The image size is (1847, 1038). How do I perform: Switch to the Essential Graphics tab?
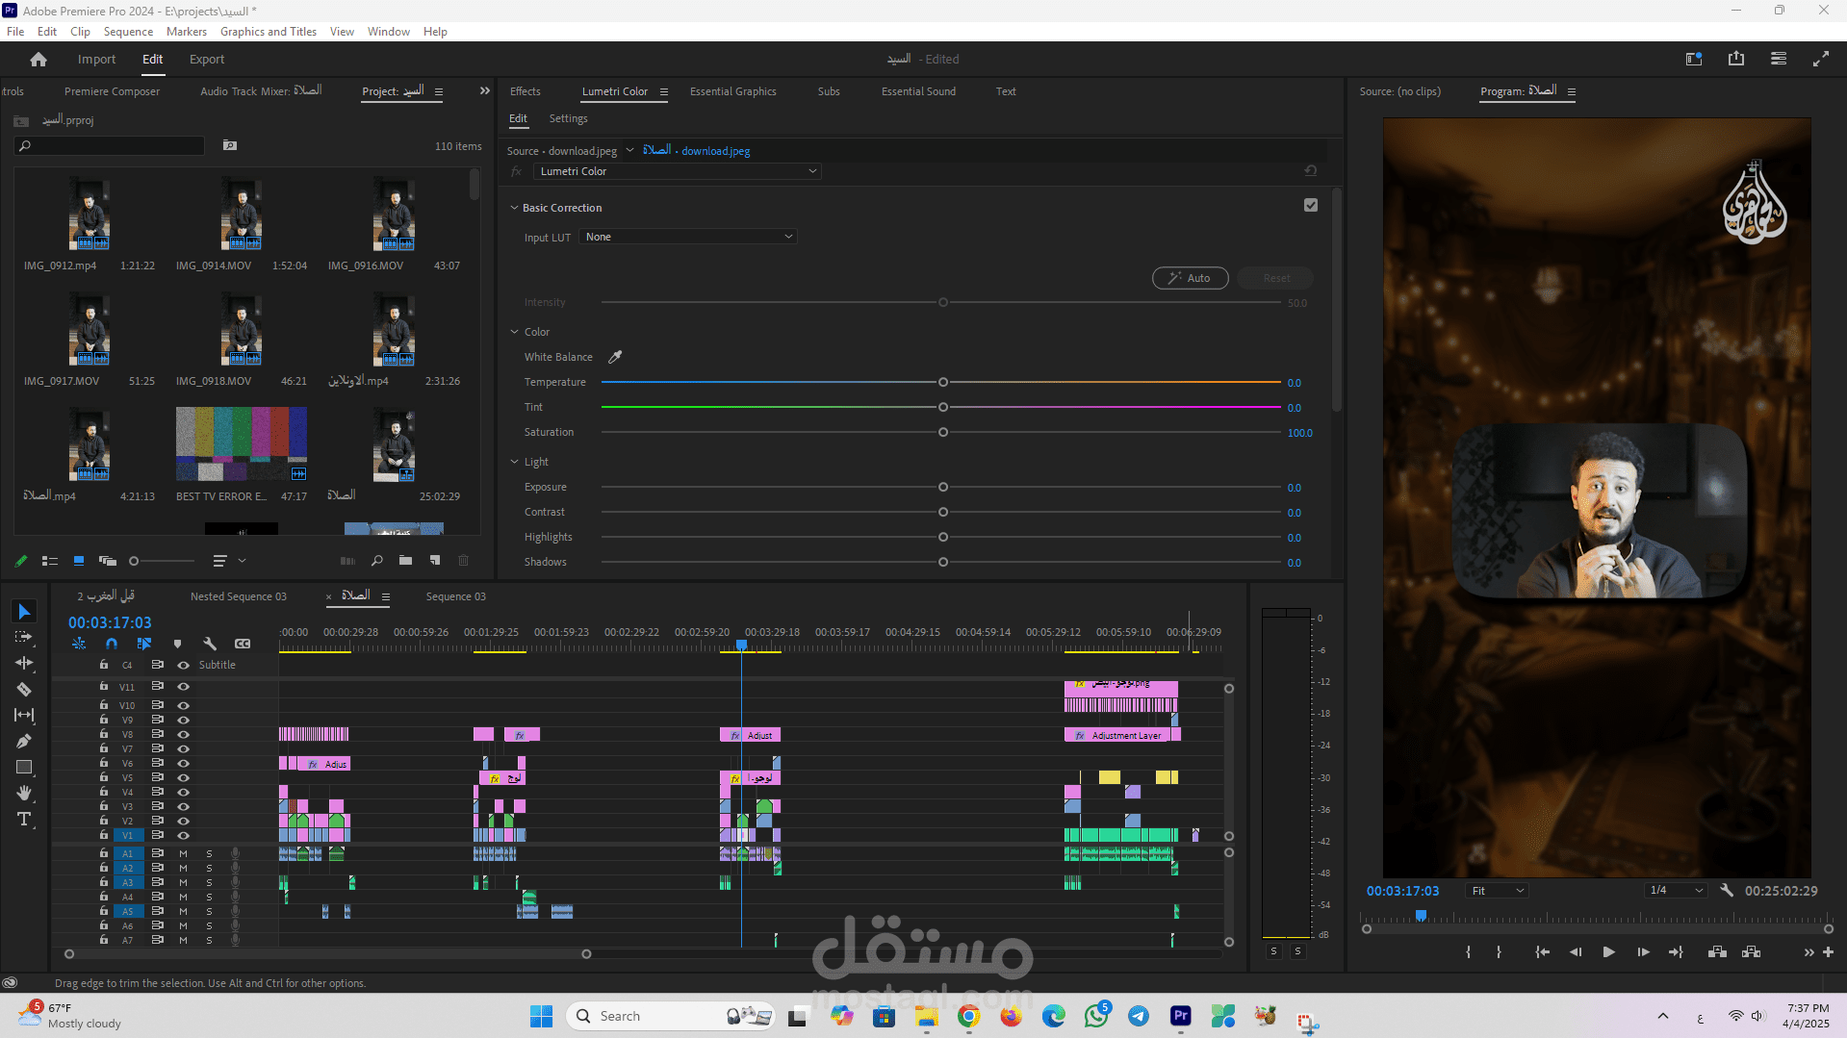[x=733, y=91]
